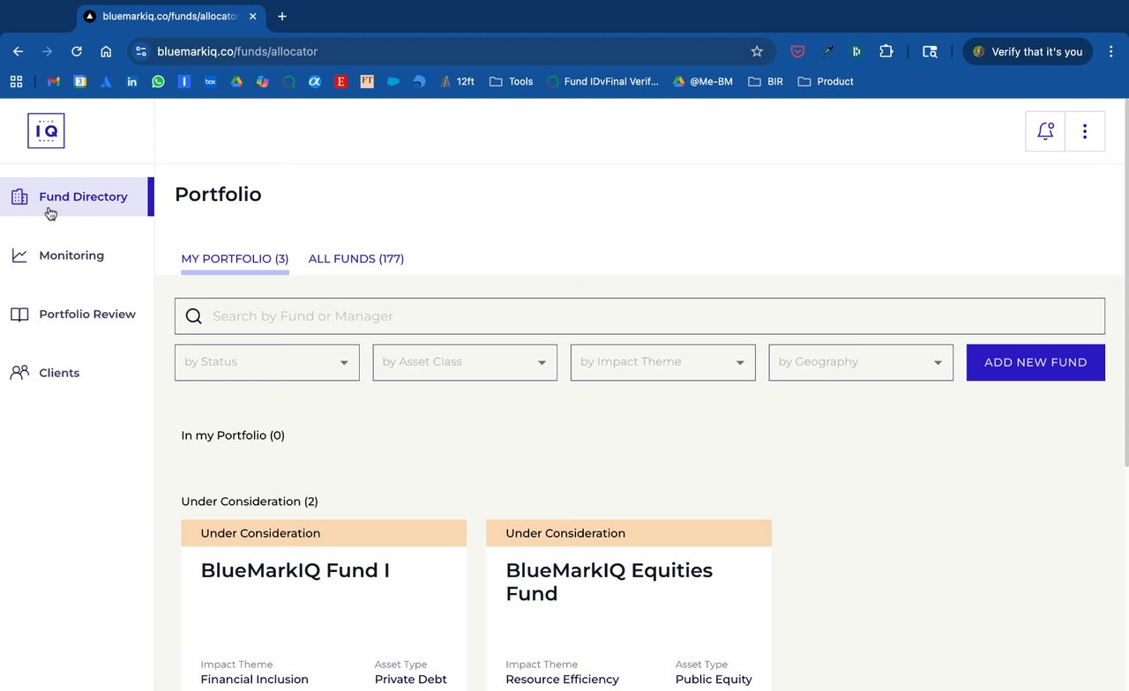Open a new browser tab
The height and width of the screenshot is (691, 1129).
[x=282, y=16]
